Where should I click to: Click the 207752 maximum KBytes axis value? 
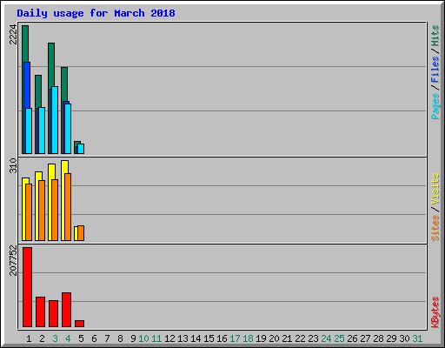point(13,260)
